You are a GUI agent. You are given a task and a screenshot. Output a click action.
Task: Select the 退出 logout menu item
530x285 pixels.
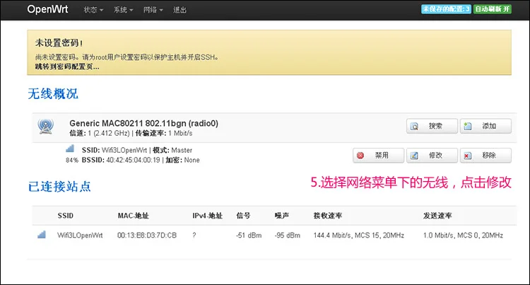(179, 10)
